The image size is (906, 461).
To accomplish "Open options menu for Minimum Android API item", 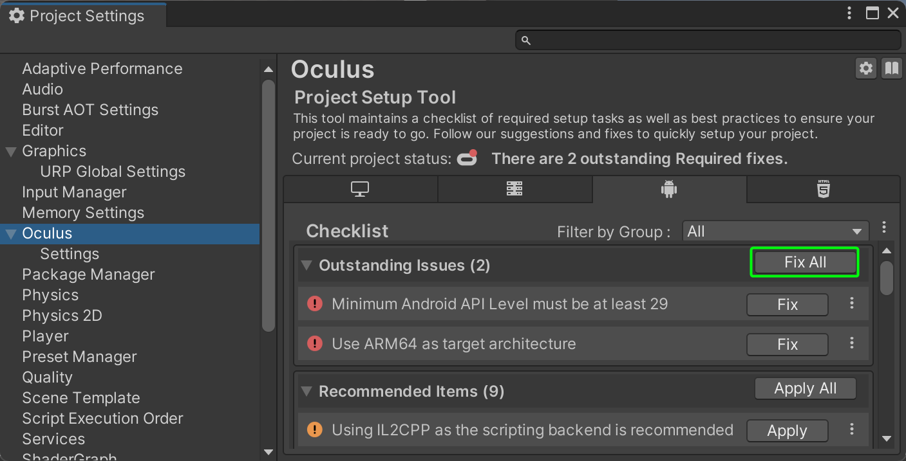I will tap(852, 303).
